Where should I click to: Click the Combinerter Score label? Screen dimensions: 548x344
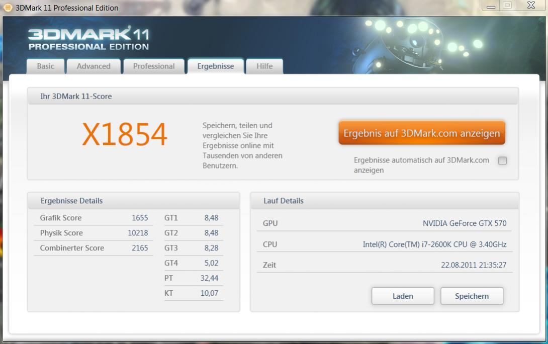click(x=72, y=248)
